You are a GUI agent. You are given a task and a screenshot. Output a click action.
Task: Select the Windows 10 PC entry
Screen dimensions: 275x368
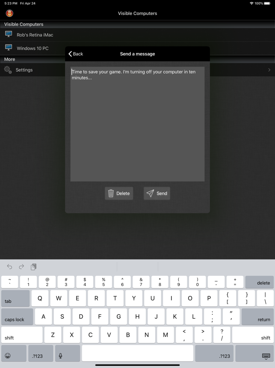click(x=33, y=48)
